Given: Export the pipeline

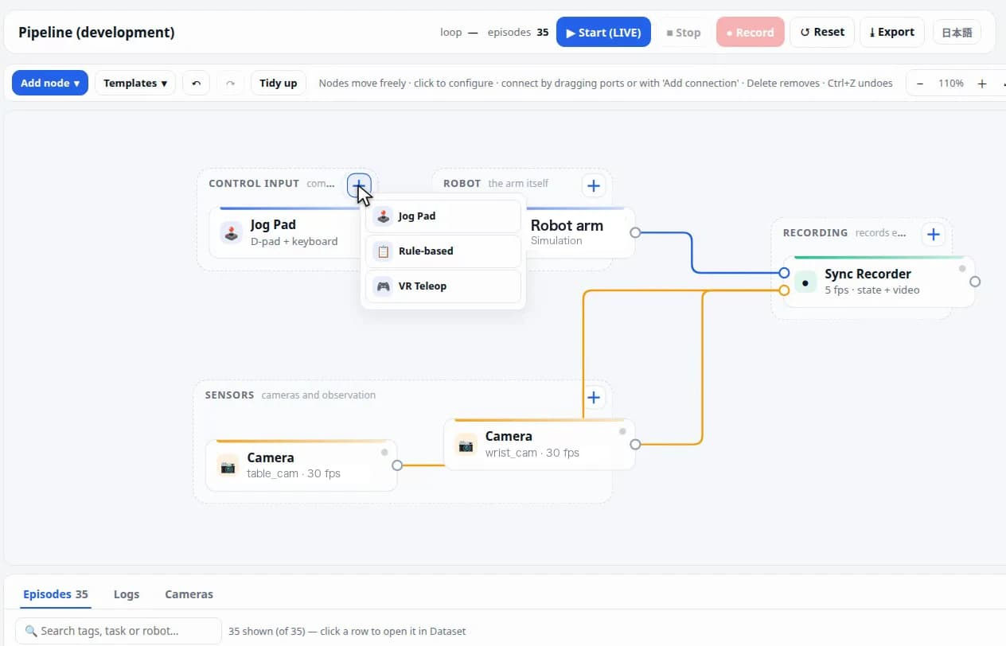Looking at the screenshot, I should click(x=892, y=32).
